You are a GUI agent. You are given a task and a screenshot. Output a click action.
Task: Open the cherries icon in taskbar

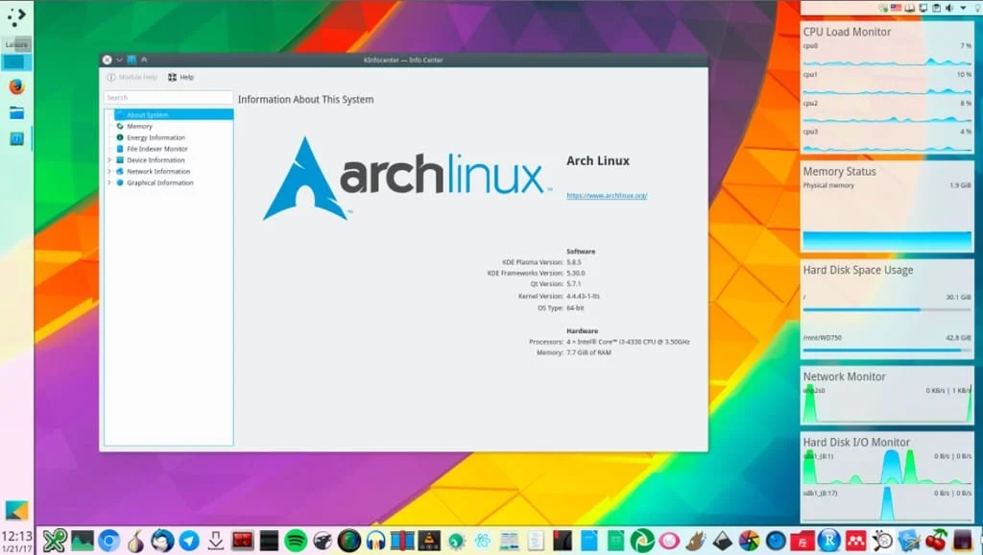pyautogui.click(x=936, y=541)
